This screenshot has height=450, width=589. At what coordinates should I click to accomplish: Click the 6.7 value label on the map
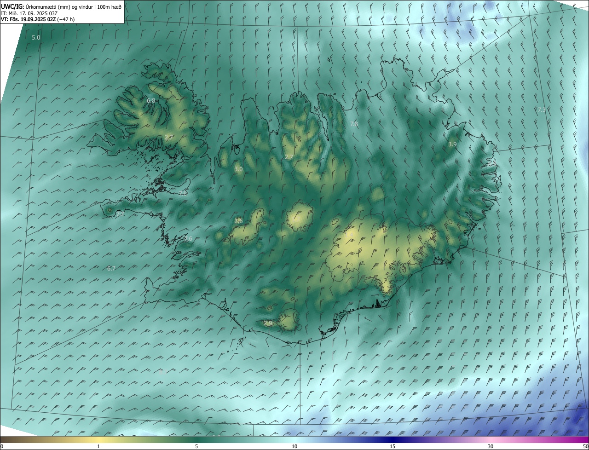pyautogui.click(x=111, y=268)
